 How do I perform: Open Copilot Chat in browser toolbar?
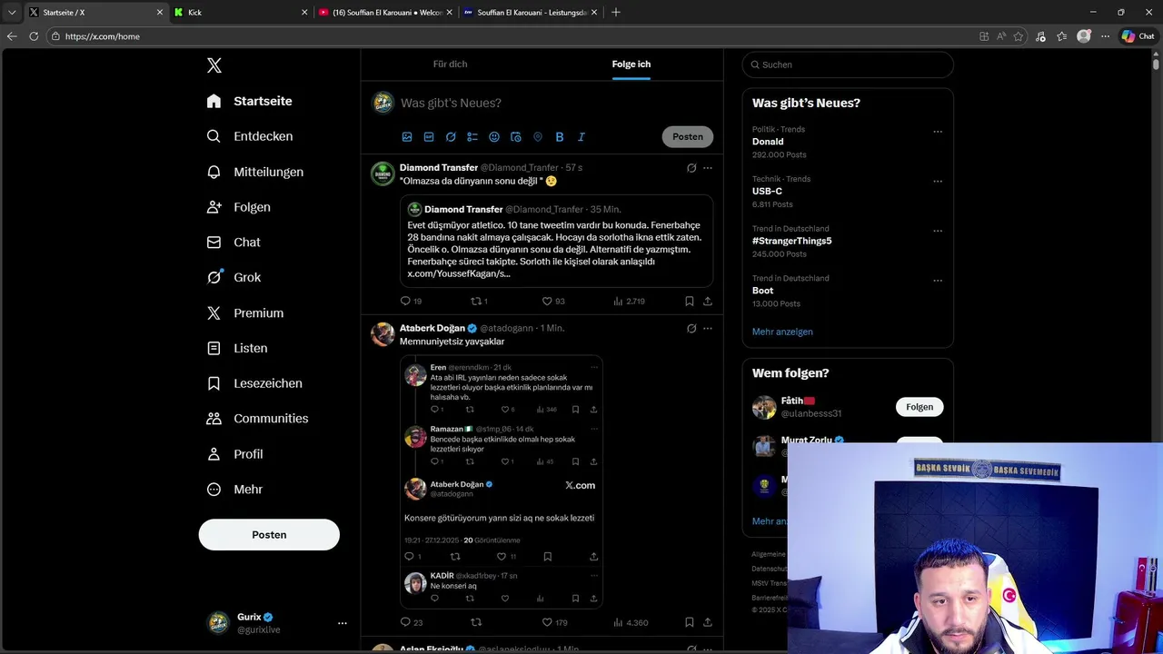tap(1138, 36)
